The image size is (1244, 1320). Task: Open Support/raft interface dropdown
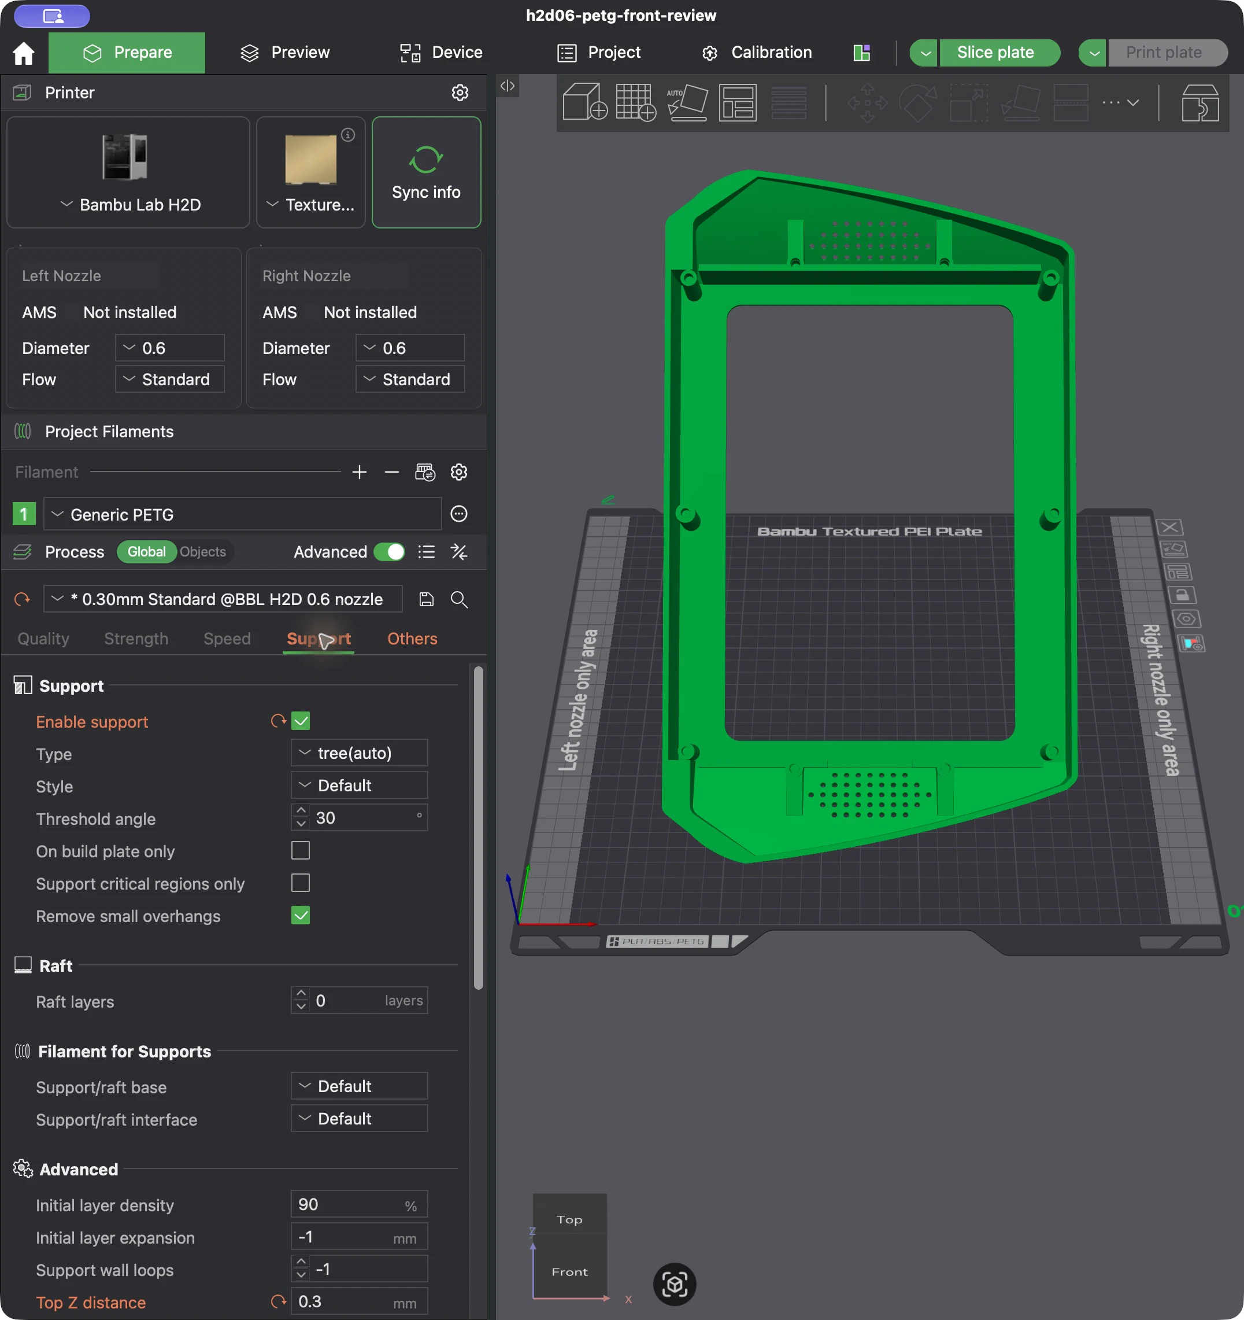point(360,1119)
